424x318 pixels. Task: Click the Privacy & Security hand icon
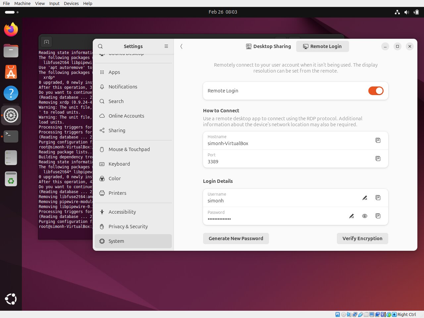[102, 227]
